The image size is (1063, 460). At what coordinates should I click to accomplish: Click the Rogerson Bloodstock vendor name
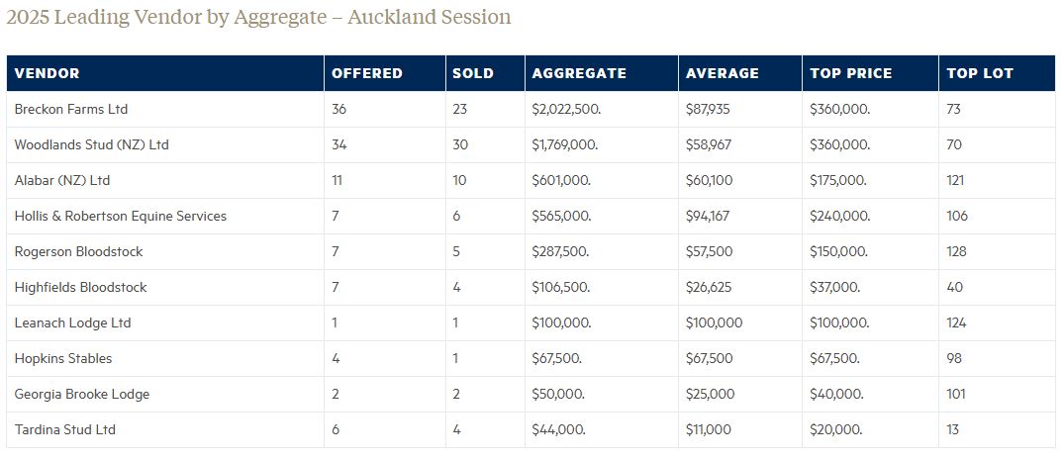tap(79, 251)
